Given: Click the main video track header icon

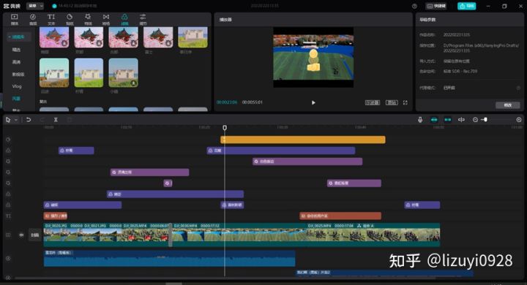Looking at the screenshot, I should tap(8, 235).
